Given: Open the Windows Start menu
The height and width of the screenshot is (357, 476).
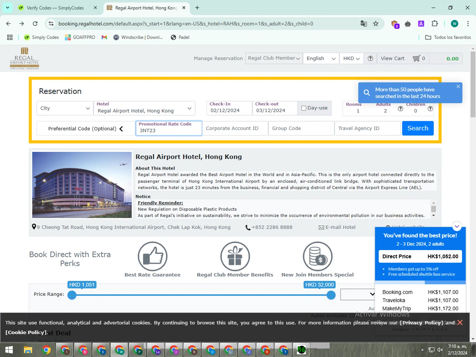Looking at the screenshot, I should pyautogui.click(x=9, y=350).
